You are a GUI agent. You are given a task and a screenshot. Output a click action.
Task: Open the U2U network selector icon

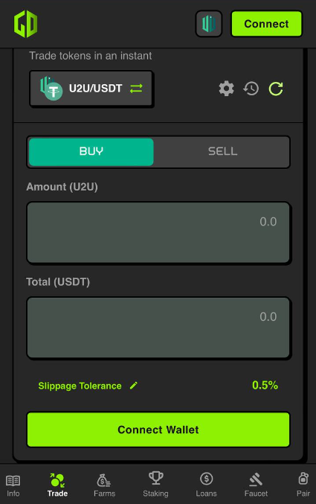tap(209, 24)
